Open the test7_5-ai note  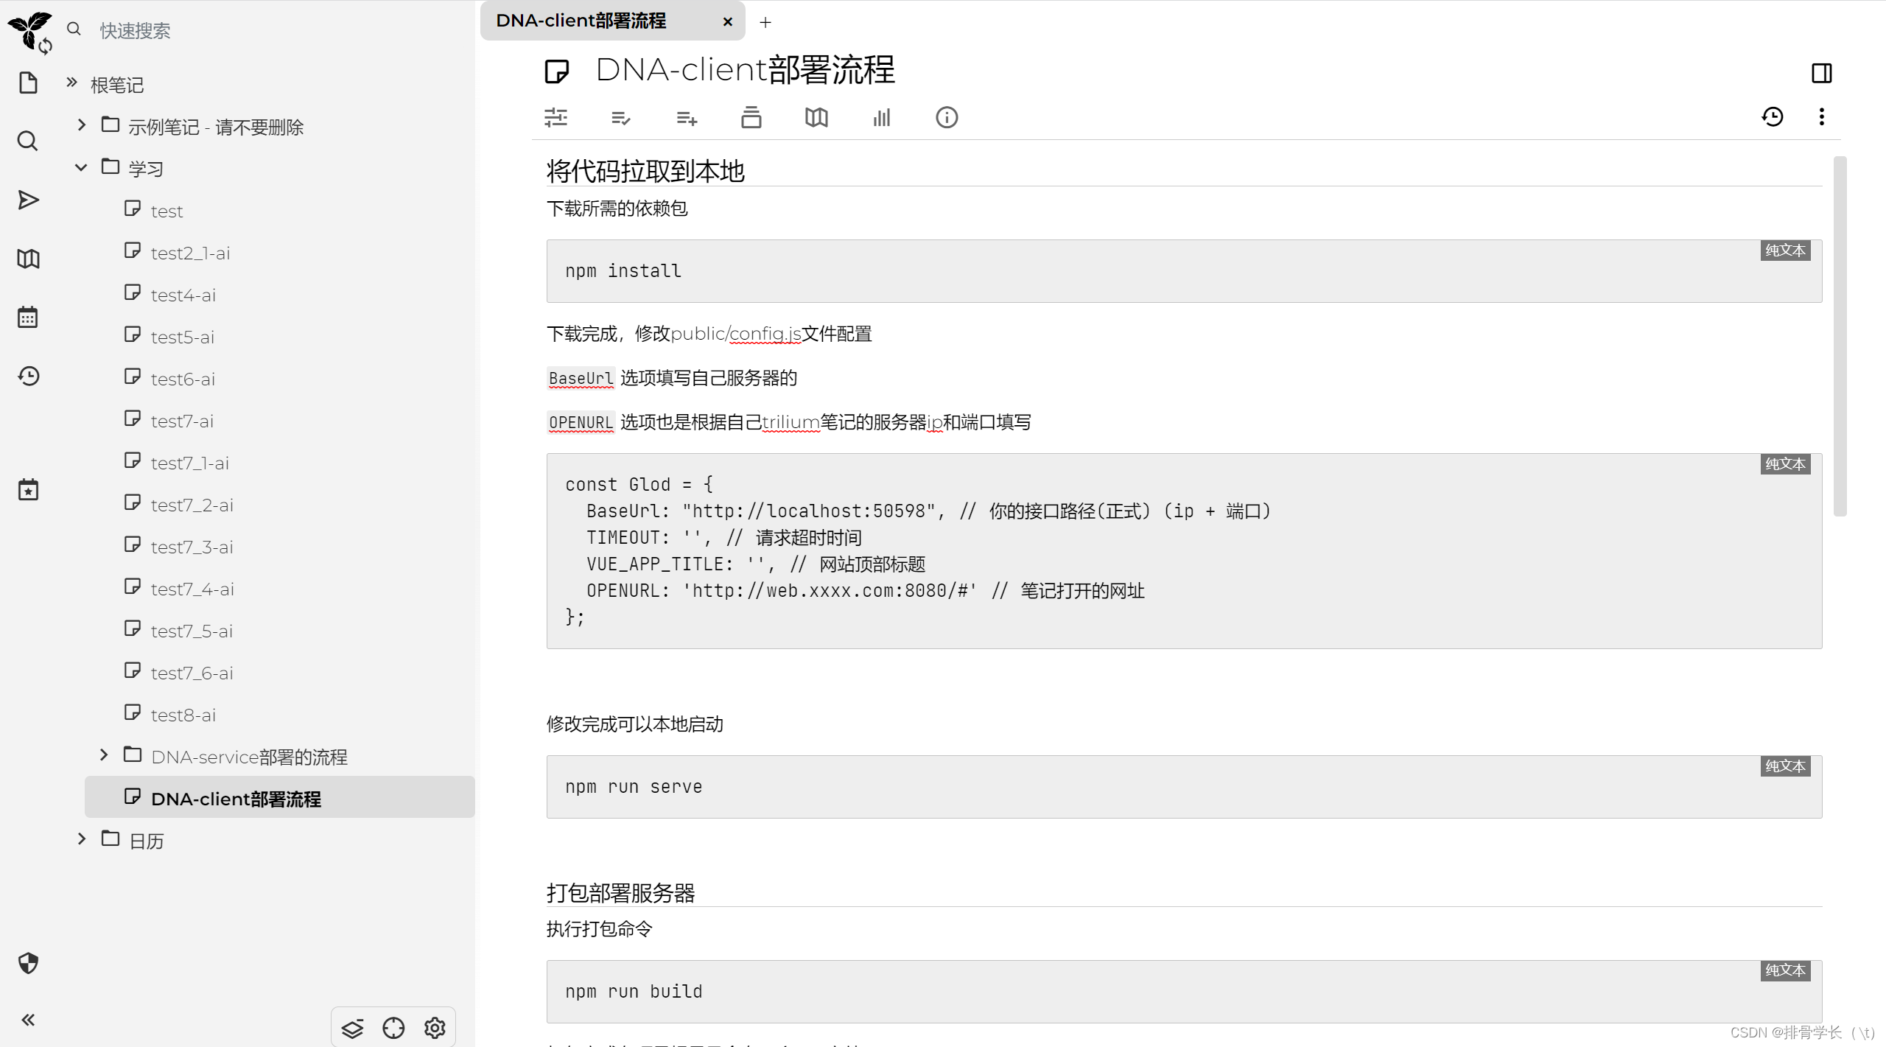click(x=192, y=631)
